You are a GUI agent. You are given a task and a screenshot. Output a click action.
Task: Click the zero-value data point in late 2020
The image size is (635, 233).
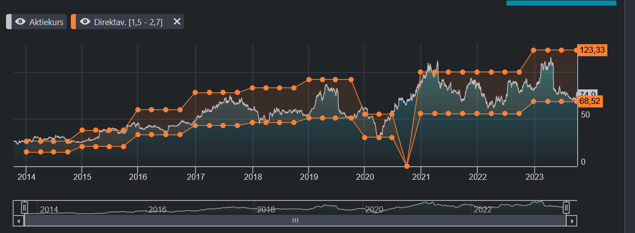click(407, 166)
